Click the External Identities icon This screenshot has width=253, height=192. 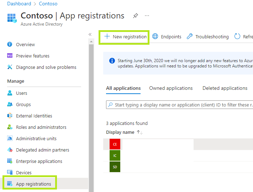[x=10, y=116]
